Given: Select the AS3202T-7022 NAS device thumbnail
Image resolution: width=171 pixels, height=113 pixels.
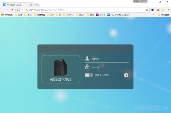Looking at the screenshot, I should click(61, 69).
